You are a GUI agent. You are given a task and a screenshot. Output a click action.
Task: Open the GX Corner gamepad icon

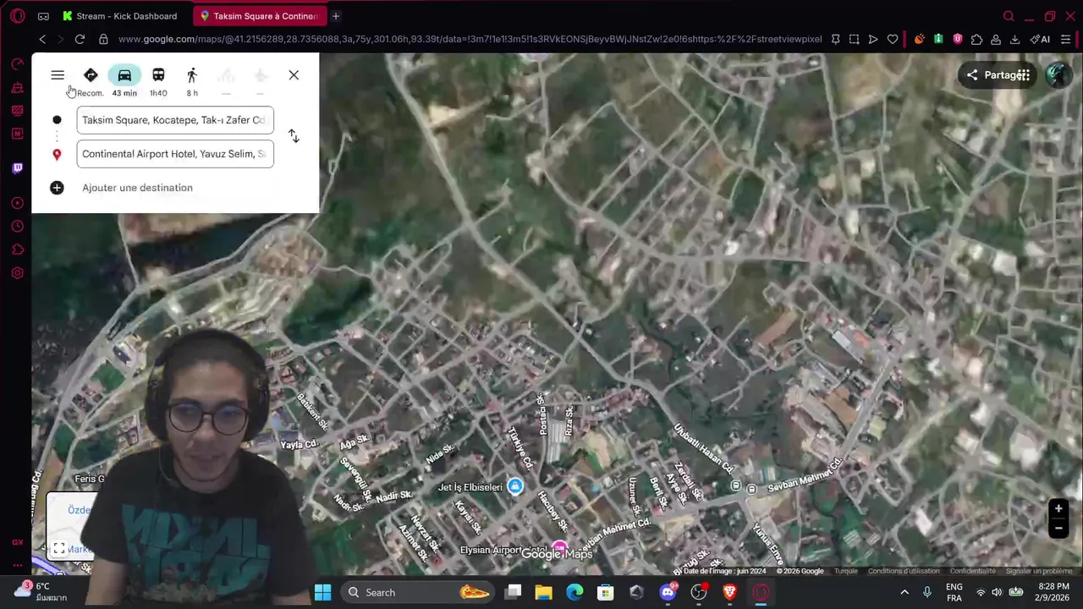pos(43,16)
